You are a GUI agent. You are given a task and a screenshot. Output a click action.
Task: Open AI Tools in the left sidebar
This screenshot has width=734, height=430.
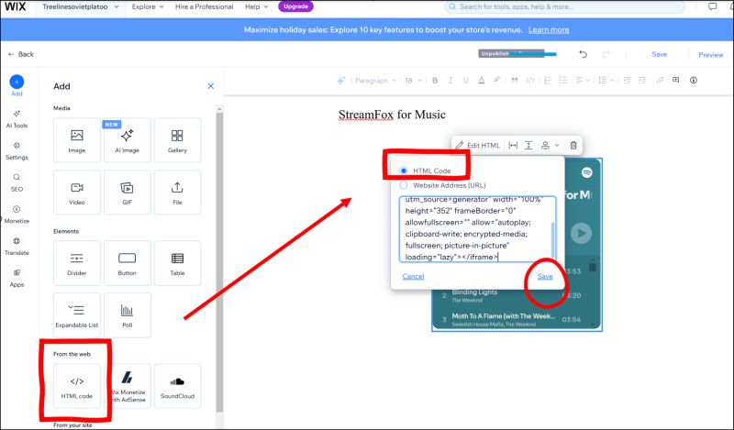(17, 118)
